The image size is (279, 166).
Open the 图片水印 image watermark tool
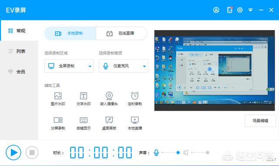pyautogui.click(x=58, y=99)
